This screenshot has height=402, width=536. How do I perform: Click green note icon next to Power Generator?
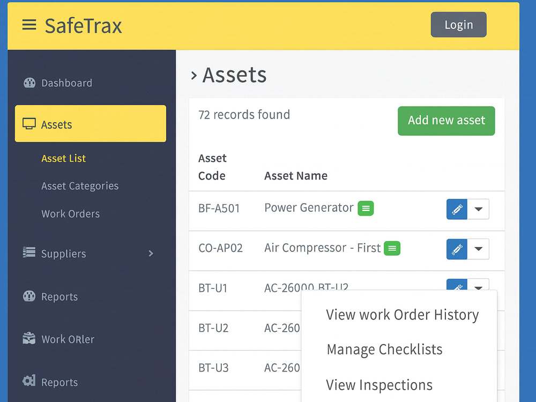click(x=366, y=208)
